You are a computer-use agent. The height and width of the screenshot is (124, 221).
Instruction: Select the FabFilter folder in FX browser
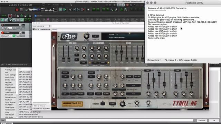click(x=8, y=82)
